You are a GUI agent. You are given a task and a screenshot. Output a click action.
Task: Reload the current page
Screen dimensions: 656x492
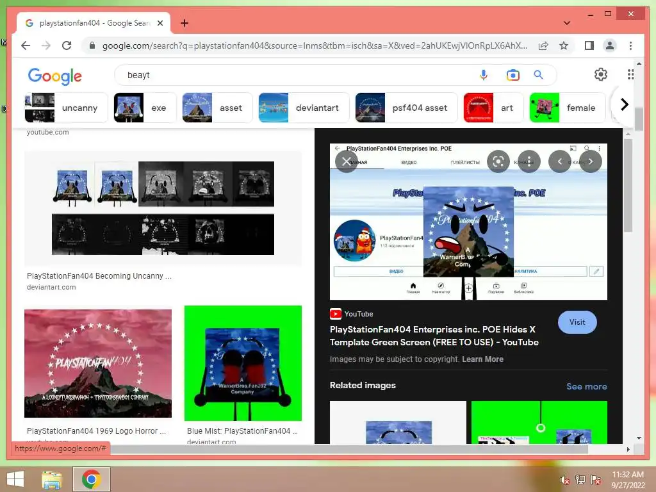point(67,45)
